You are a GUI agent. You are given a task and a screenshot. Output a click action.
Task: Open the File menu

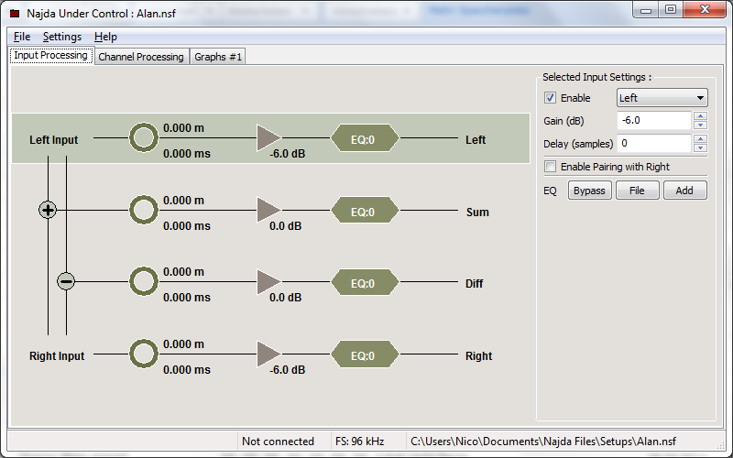coord(22,37)
